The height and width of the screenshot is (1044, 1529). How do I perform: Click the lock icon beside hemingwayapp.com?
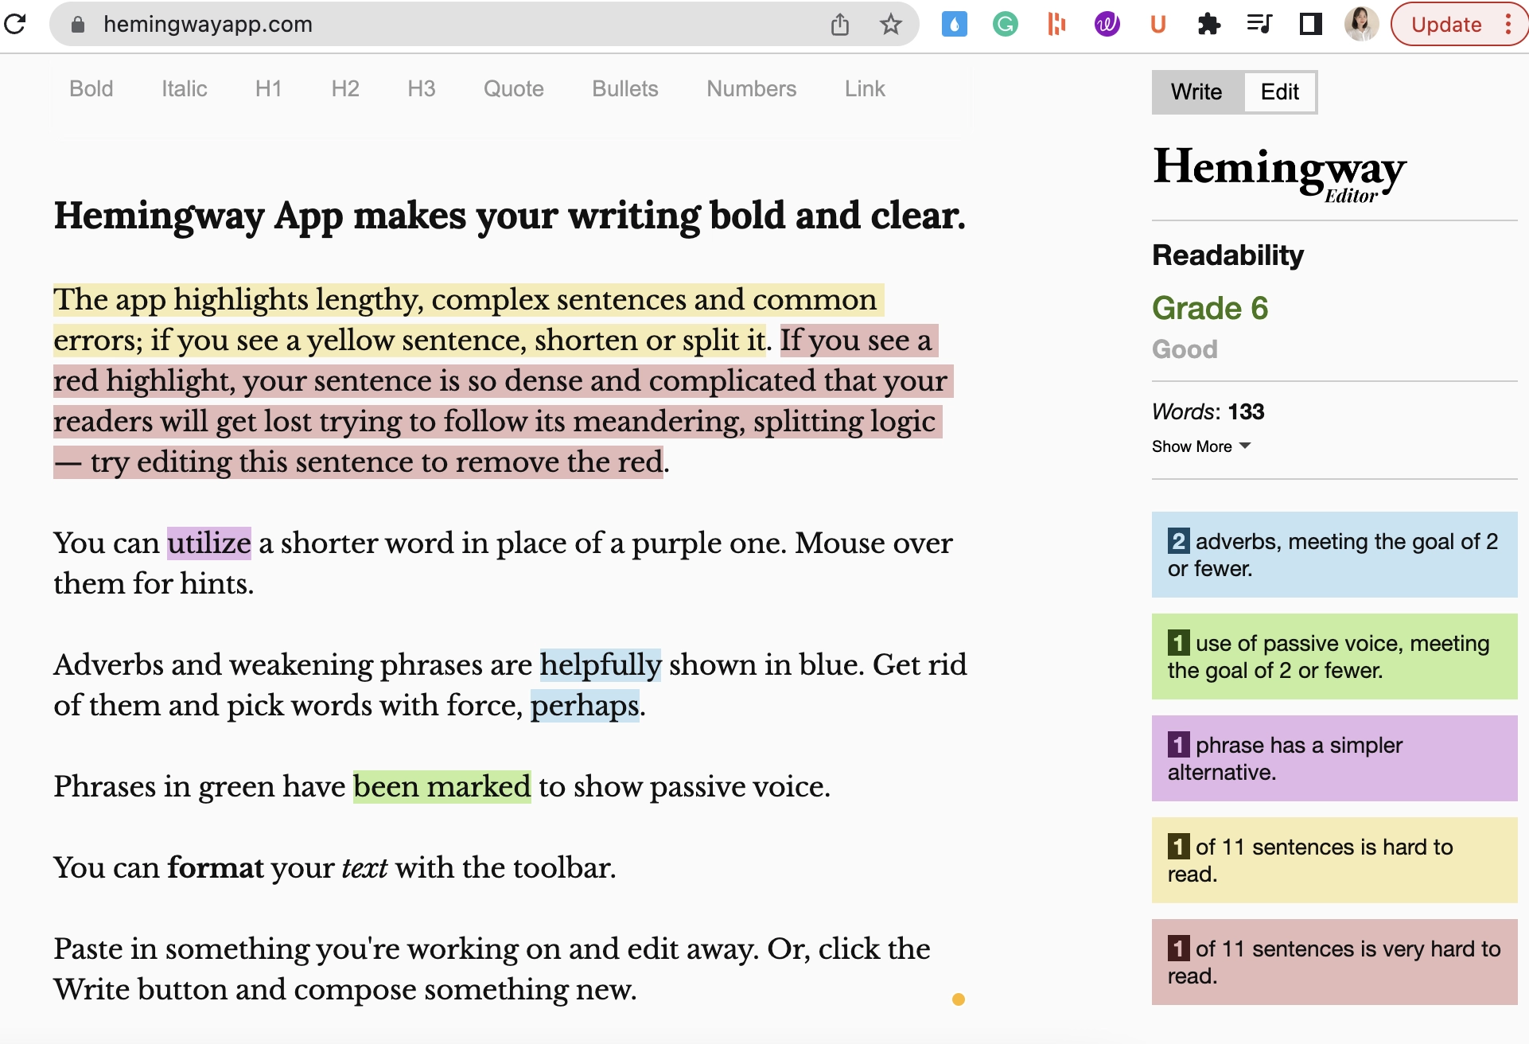tap(78, 25)
